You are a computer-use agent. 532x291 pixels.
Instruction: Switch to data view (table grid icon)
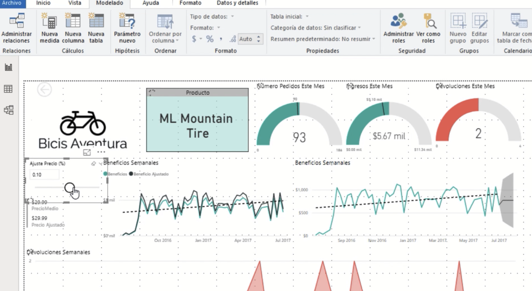click(x=8, y=89)
